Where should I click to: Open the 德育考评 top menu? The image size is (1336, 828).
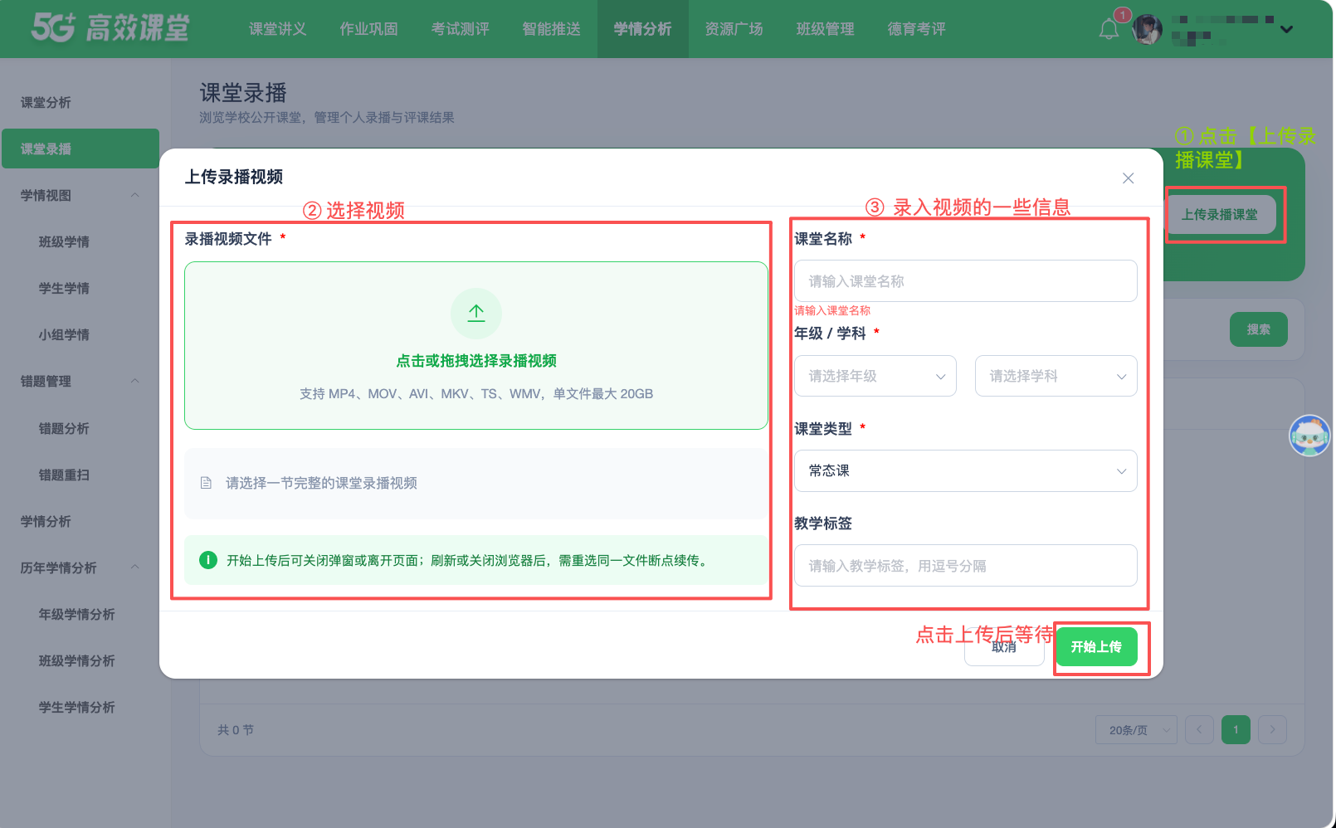(x=917, y=29)
